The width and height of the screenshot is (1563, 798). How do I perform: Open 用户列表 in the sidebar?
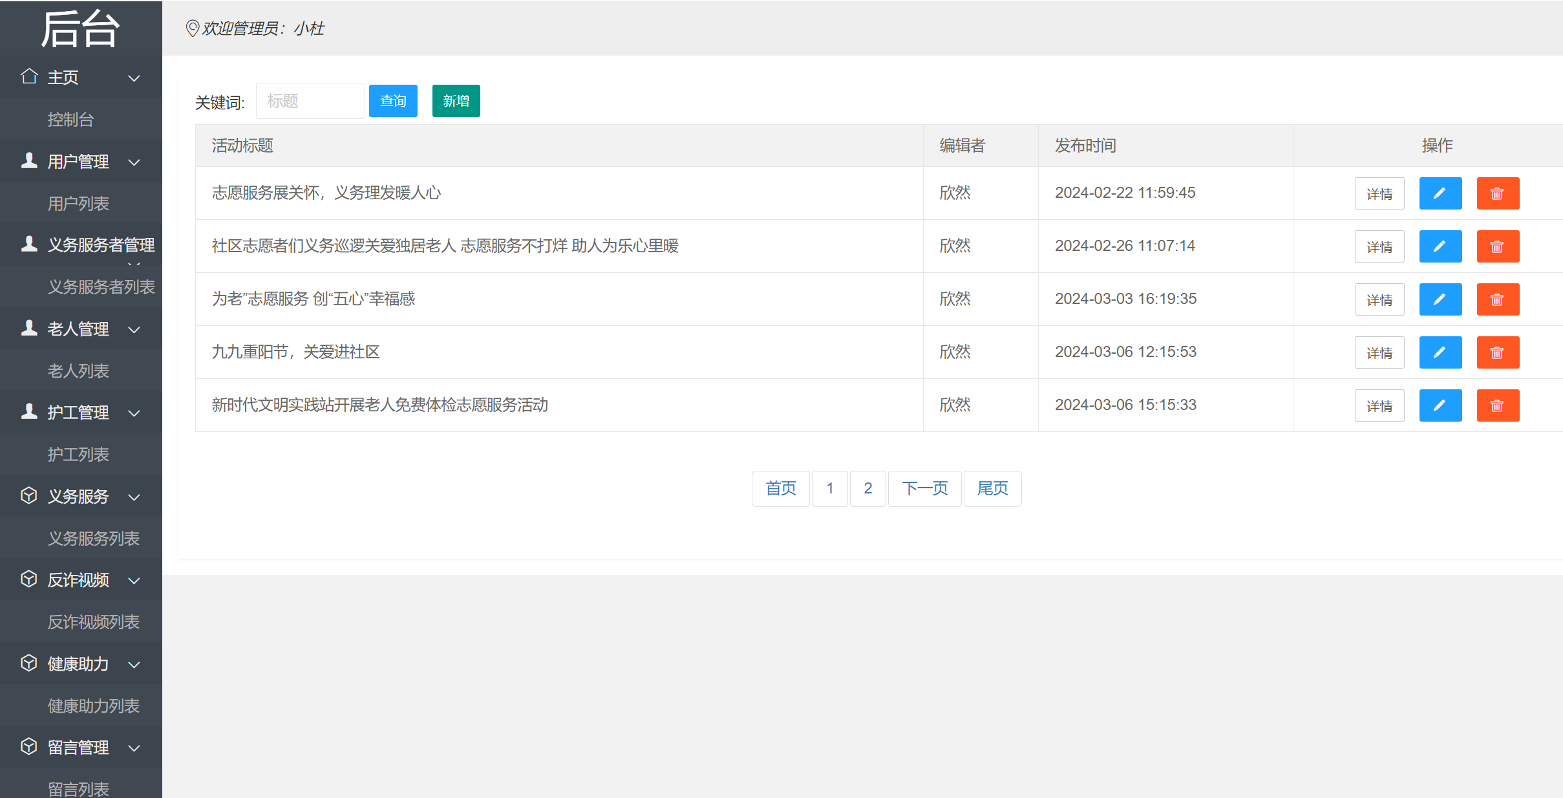coord(78,204)
